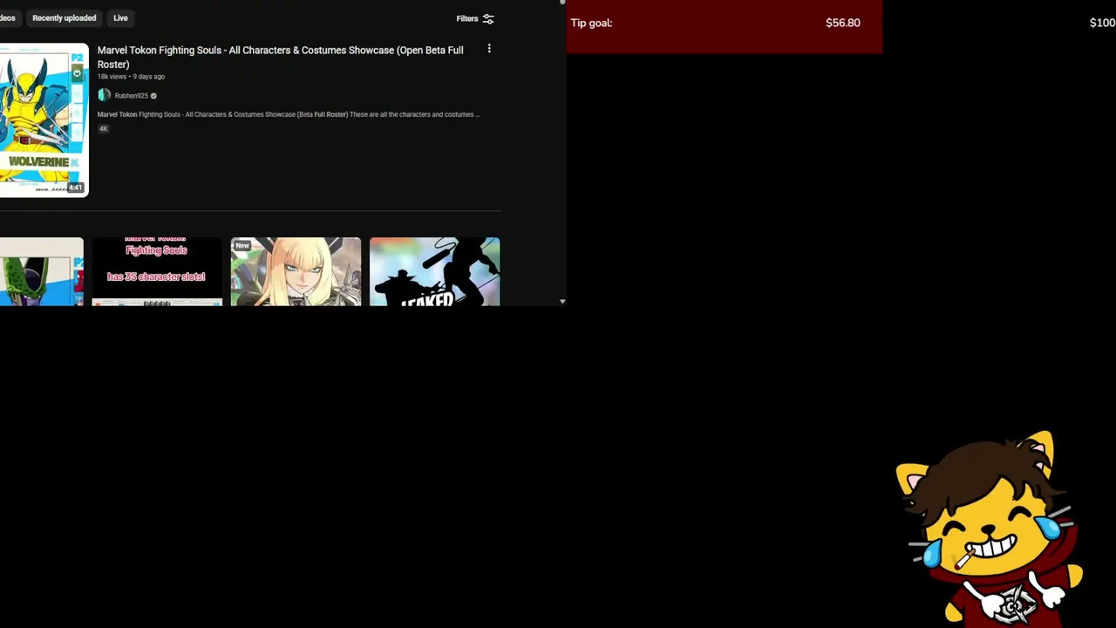Click the 4:41 duration label
Screen dimensions: 1116x628
75,188
